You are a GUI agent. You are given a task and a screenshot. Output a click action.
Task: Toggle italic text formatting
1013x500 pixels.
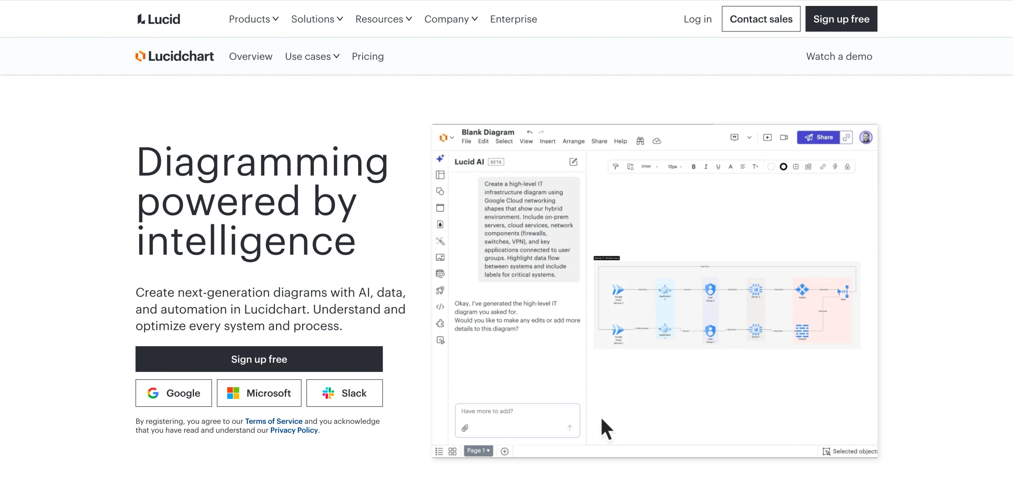click(706, 167)
